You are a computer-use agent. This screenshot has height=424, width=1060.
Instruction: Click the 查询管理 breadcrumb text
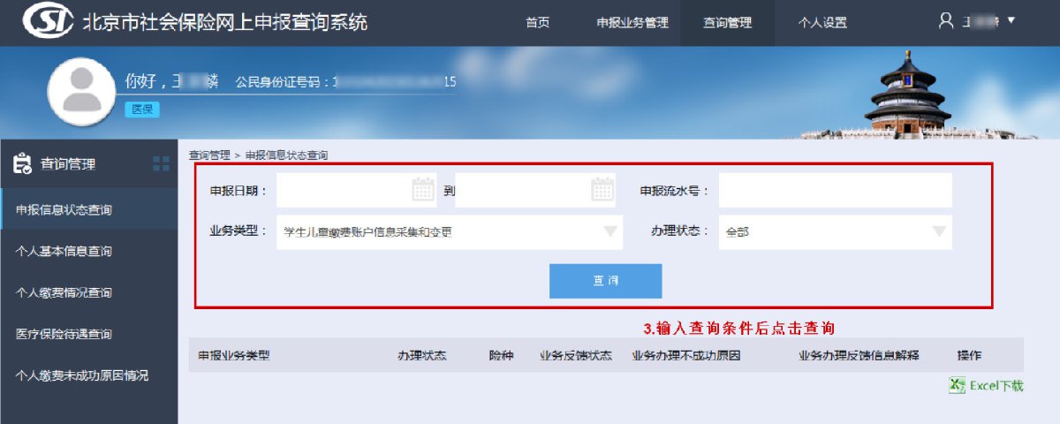click(209, 155)
